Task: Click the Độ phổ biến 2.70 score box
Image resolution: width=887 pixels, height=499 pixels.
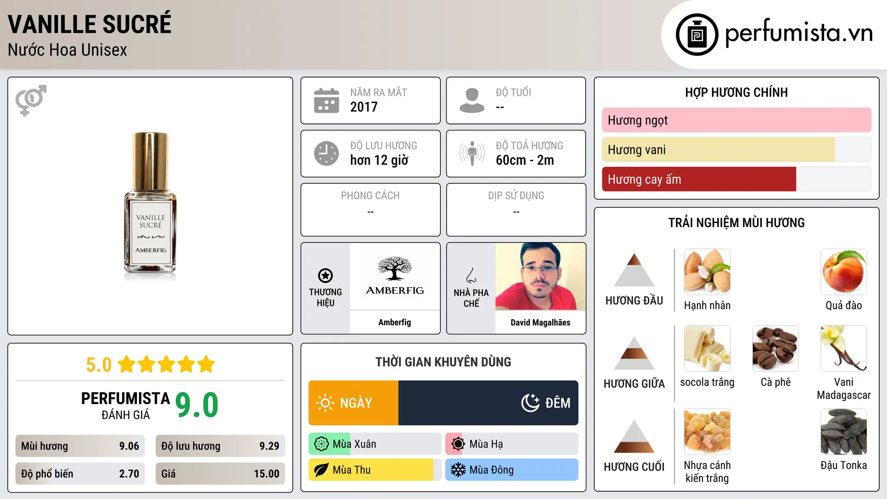Action: 80,474
